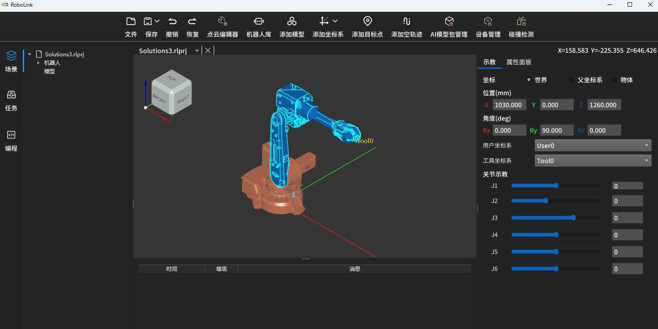This screenshot has height=329, width=658.
Task: Click the Y position input field
Action: pyautogui.click(x=557, y=105)
